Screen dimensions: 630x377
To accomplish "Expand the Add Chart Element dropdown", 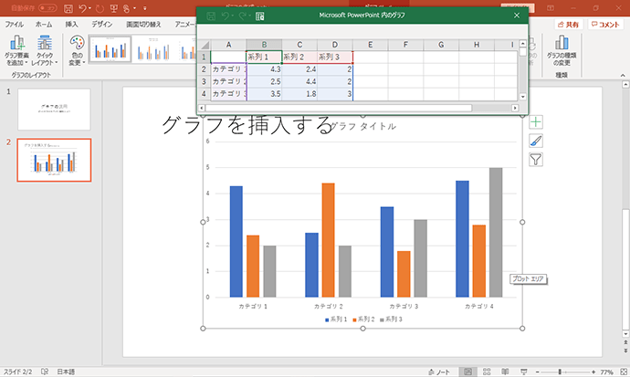I will pyautogui.click(x=16, y=50).
